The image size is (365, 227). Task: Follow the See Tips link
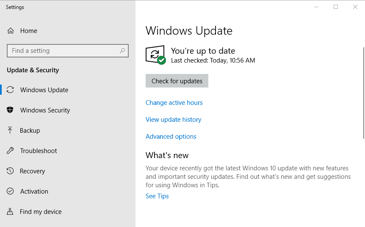(157, 196)
